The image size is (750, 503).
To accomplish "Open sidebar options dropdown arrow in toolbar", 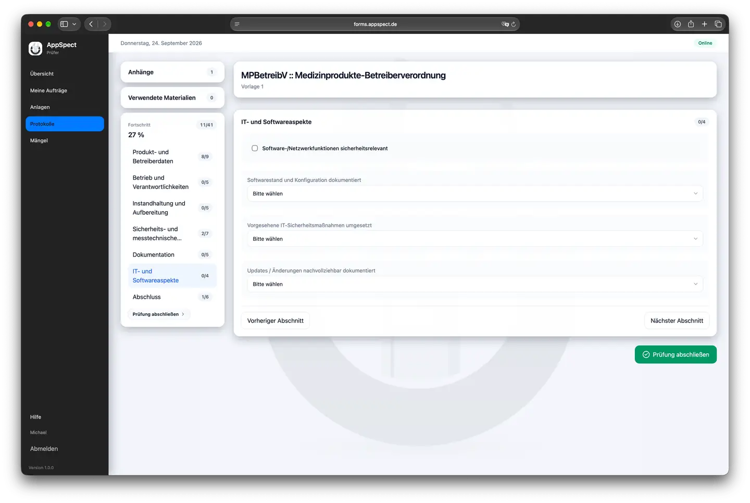I will point(74,24).
